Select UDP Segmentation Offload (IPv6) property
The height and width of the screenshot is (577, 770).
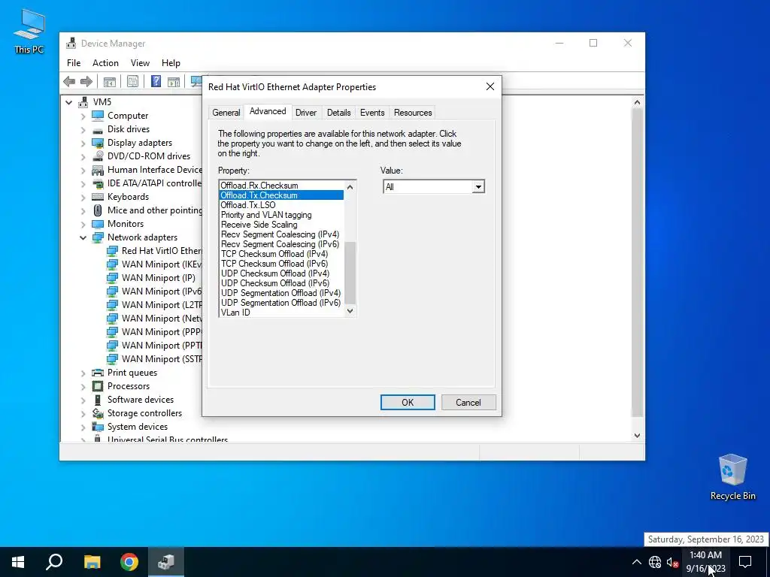tap(281, 303)
